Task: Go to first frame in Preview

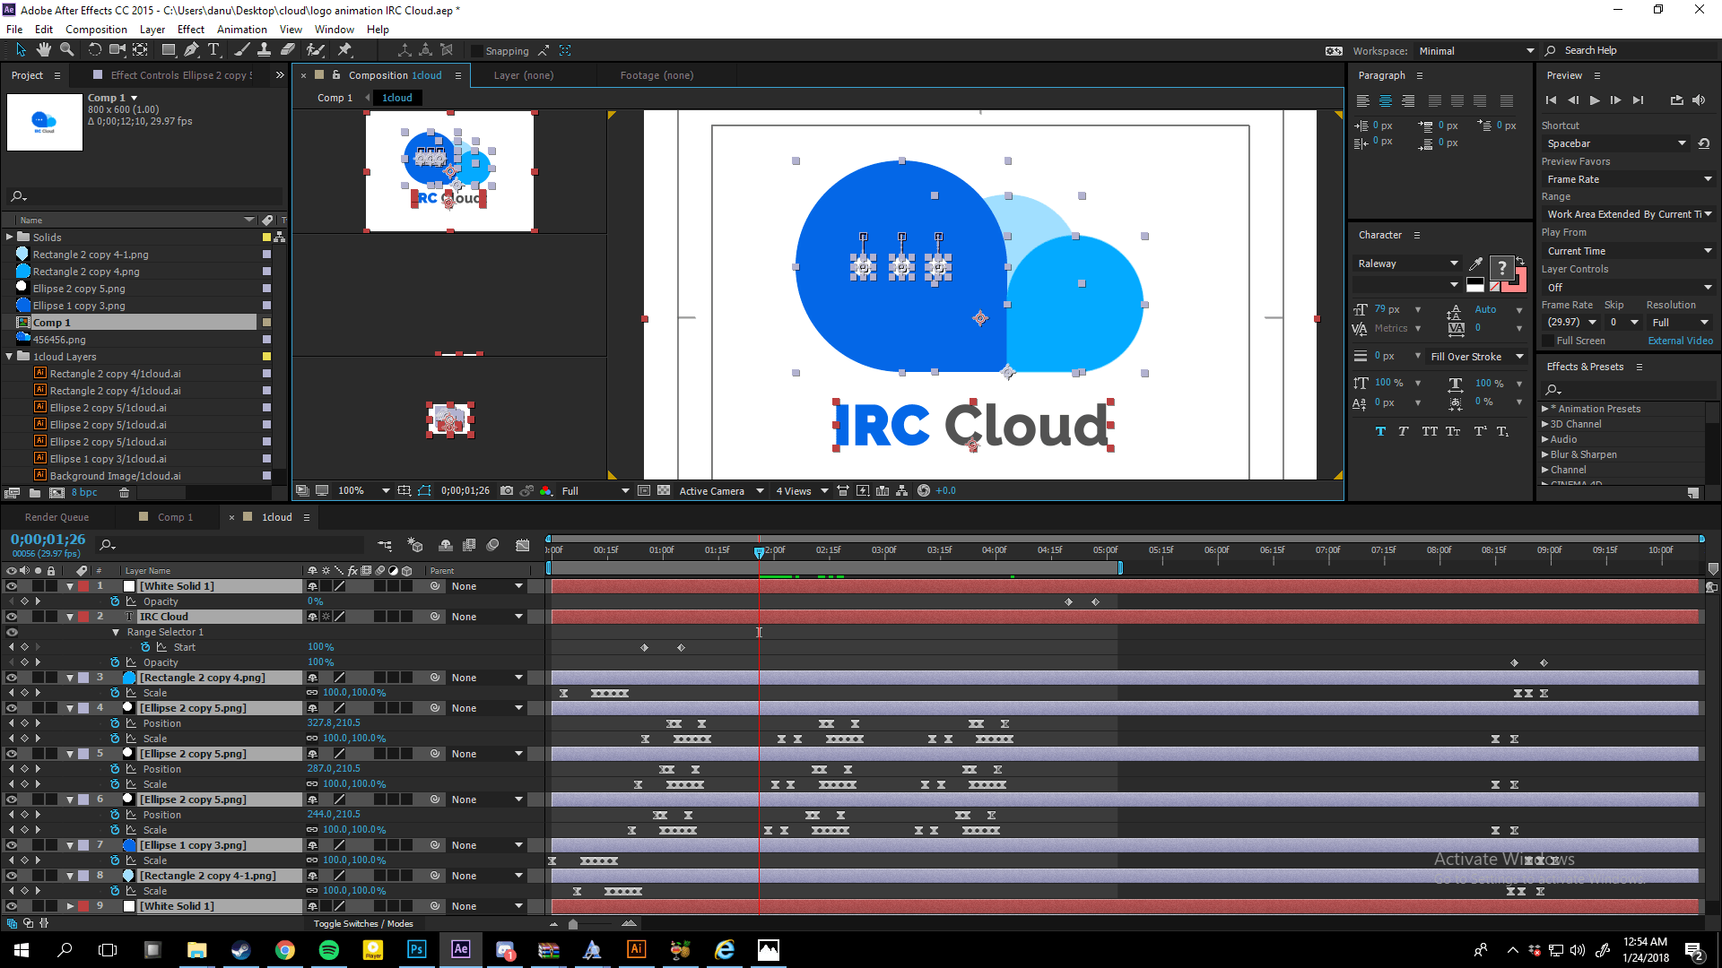Action: tap(1551, 100)
